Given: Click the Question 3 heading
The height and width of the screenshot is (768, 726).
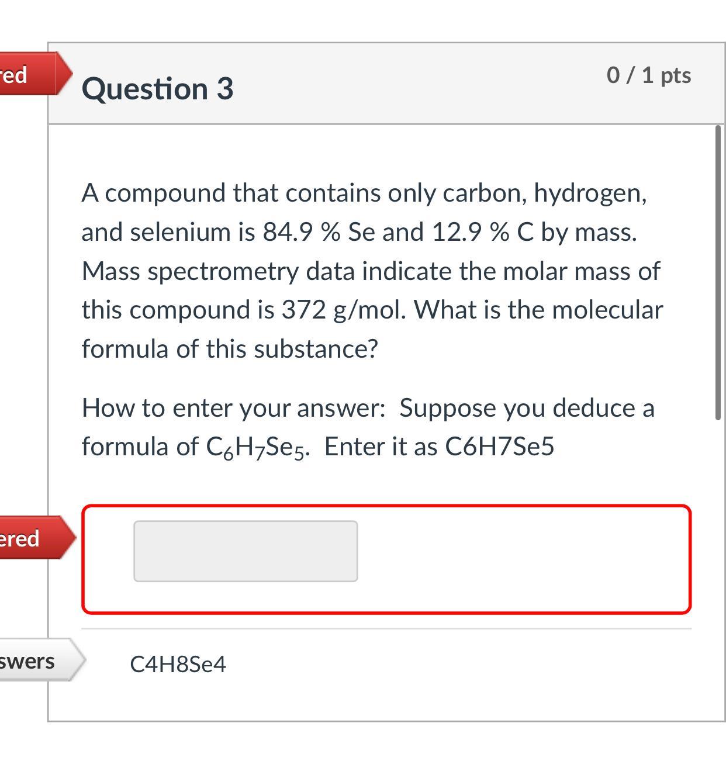Looking at the screenshot, I should pyautogui.click(x=157, y=88).
